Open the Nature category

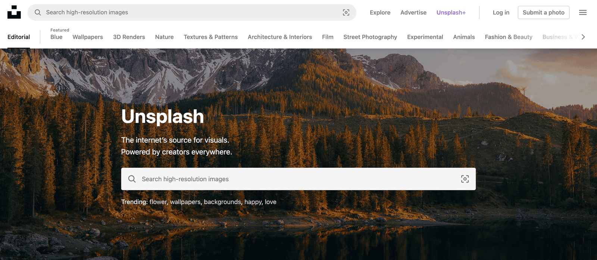(x=165, y=37)
